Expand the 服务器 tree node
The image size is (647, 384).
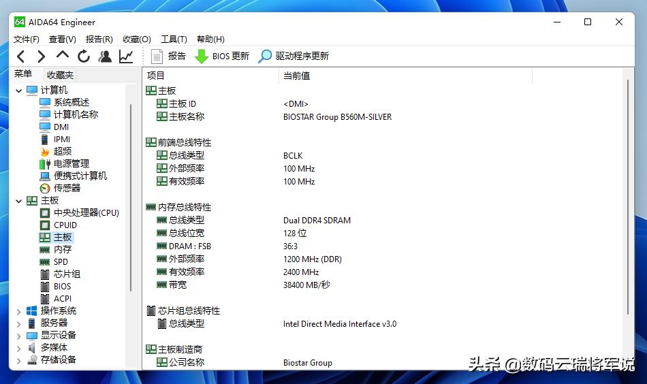point(18,324)
